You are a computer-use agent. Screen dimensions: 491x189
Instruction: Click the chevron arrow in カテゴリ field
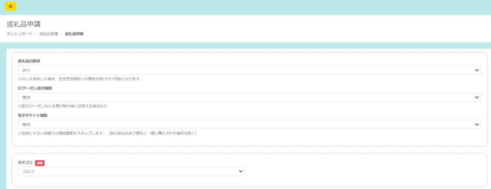pyautogui.click(x=241, y=171)
